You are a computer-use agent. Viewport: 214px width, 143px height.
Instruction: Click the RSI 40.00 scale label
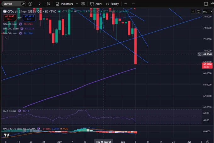(206, 120)
